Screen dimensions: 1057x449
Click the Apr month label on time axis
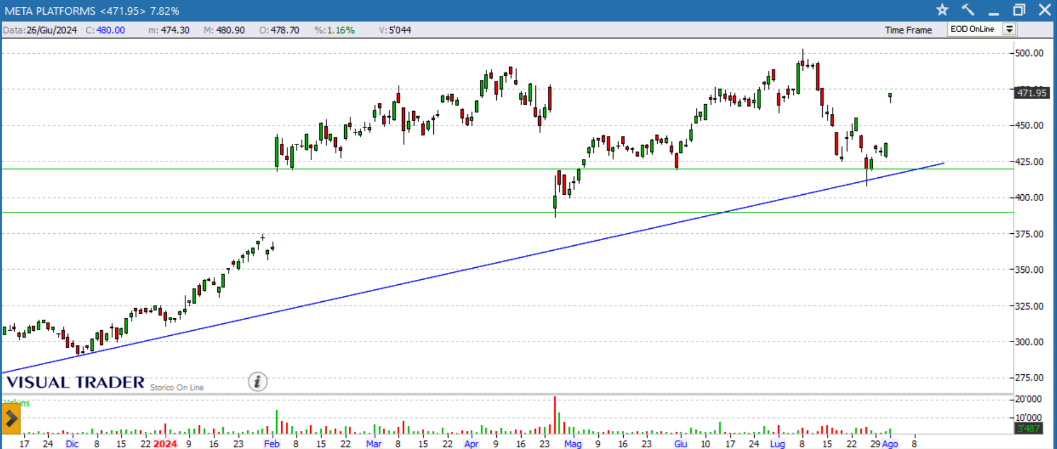tap(471, 444)
